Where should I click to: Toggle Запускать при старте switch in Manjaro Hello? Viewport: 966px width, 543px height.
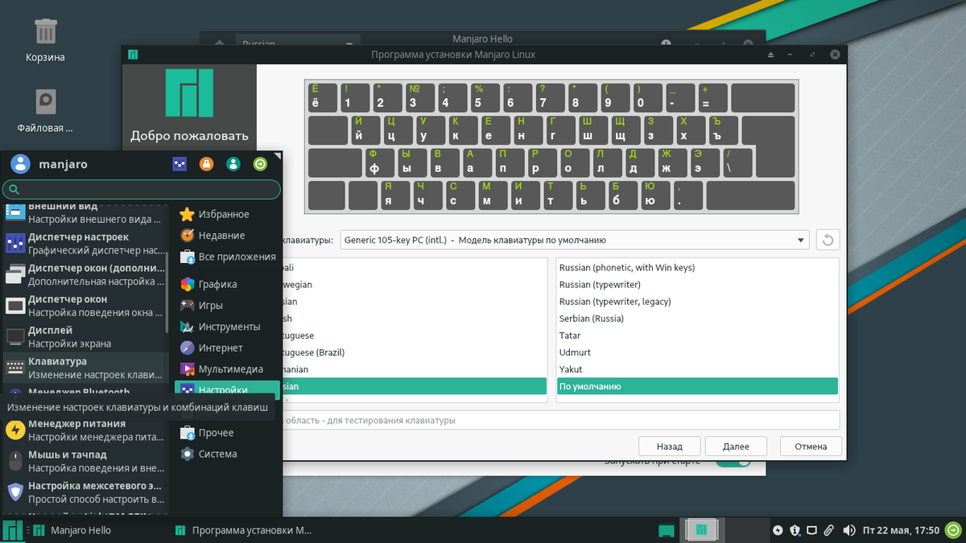(x=733, y=462)
